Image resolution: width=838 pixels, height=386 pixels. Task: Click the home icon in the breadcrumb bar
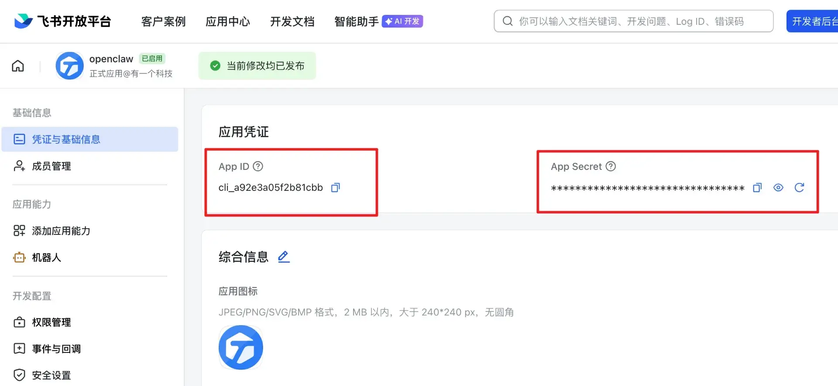coord(18,66)
